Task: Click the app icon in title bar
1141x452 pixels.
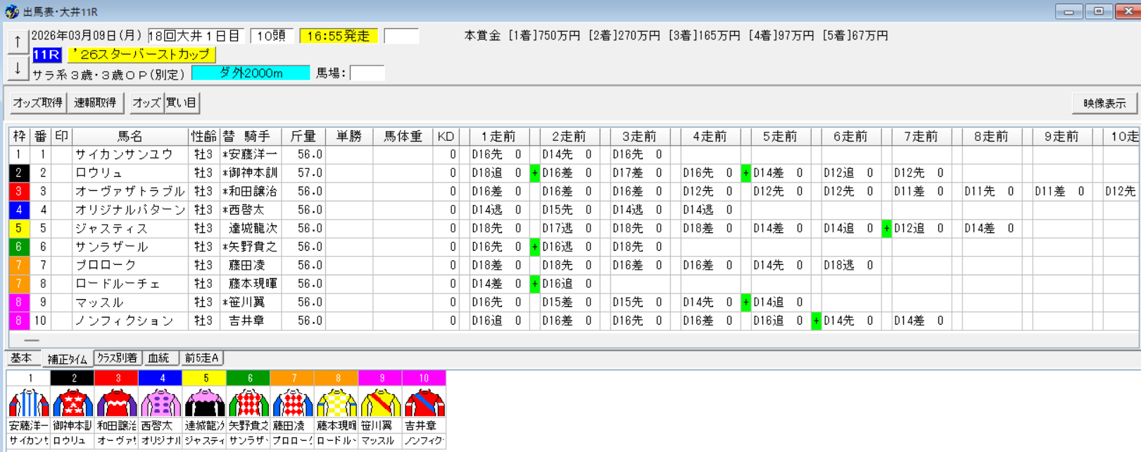Action: click(11, 11)
